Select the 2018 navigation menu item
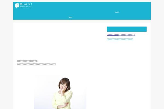Viewport: 164px width, 109px height. 71,17
